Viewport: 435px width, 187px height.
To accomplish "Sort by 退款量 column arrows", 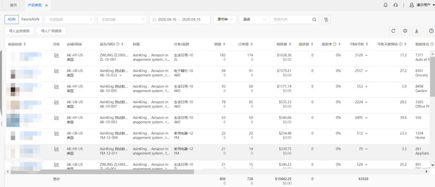I will 312,44.
